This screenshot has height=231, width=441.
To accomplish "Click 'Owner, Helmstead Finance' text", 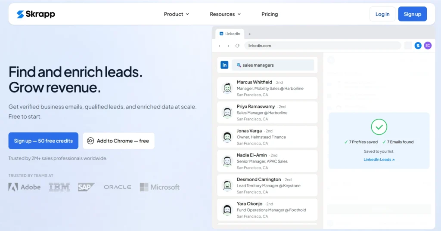I will 261,137.
